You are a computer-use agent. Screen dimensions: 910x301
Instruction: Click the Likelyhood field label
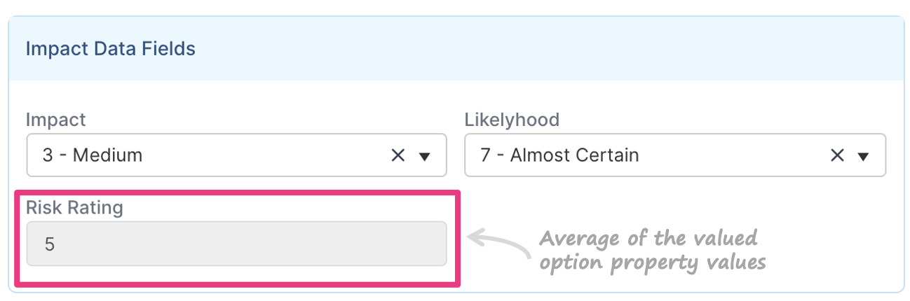512,120
